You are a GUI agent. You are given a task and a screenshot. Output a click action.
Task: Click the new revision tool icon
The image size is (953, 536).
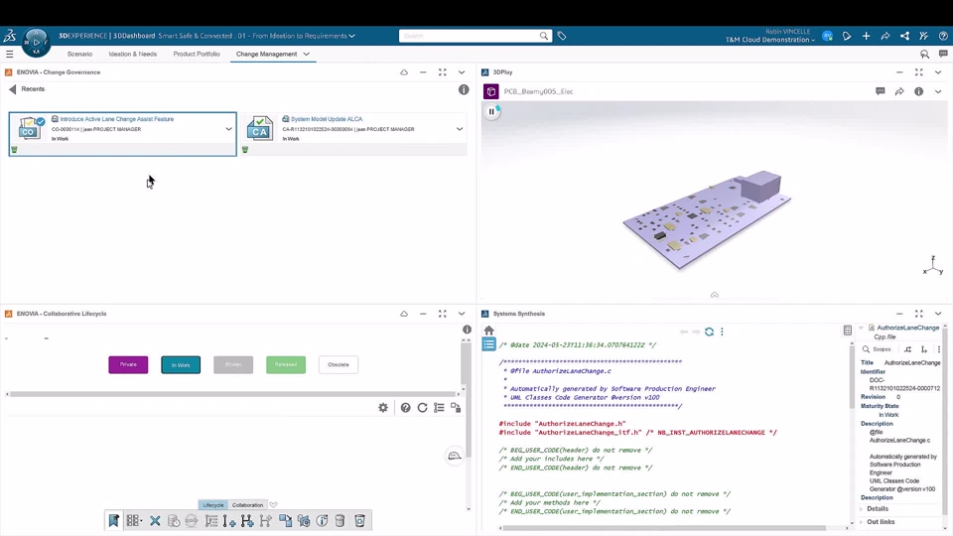coord(229,521)
